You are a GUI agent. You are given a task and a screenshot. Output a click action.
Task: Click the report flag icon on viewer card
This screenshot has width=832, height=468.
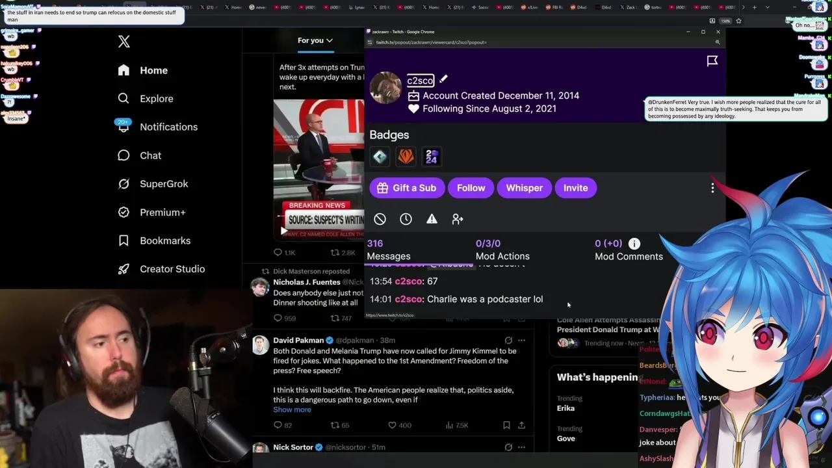(x=712, y=60)
